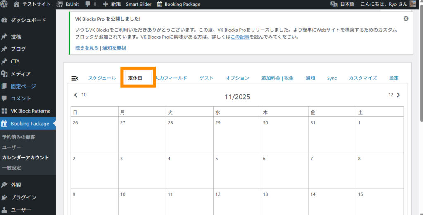Select the 定休日 tab
This screenshot has width=423, height=215.
click(135, 78)
